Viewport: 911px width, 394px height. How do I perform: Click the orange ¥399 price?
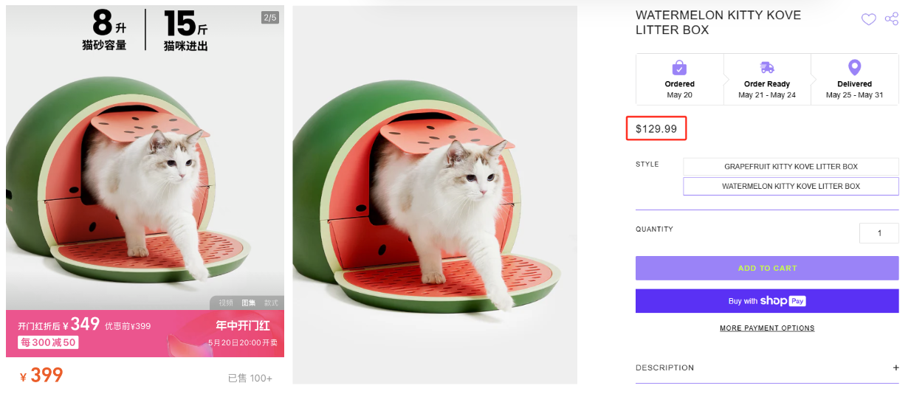pyautogui.click(x=42, y=376)
